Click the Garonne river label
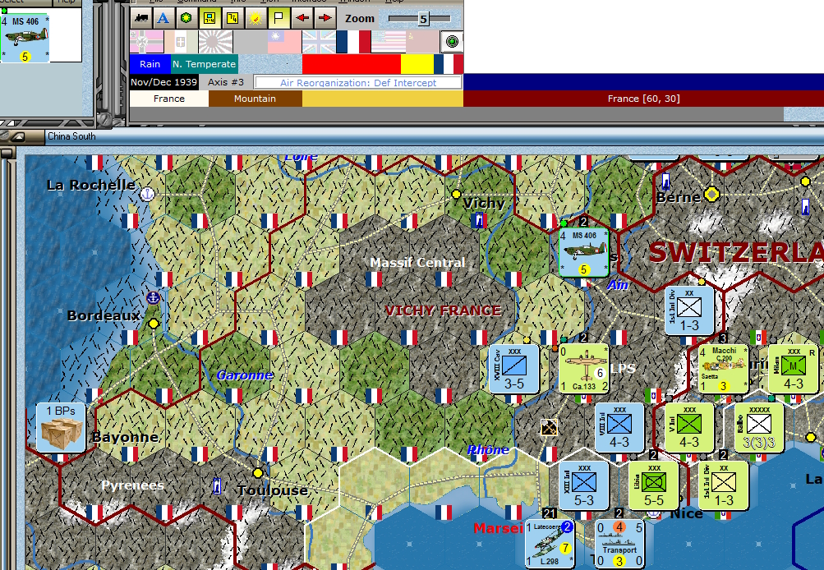Image resolution: width=824 pixels, height=570 pixels. point(245,375)
